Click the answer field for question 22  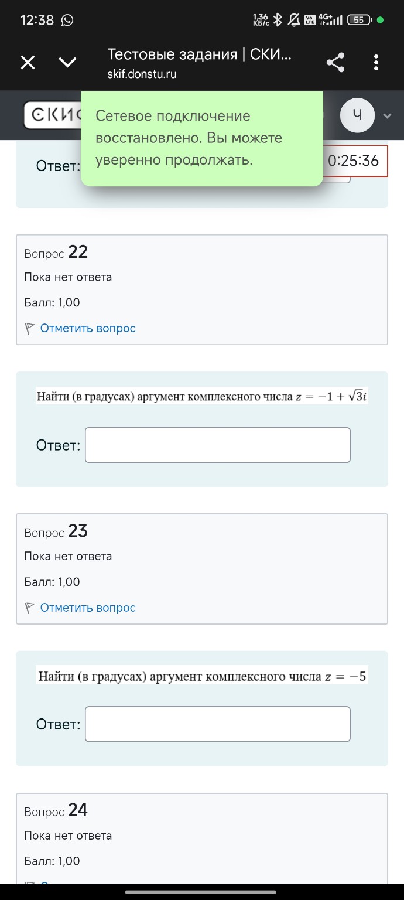(x=217, y=445)
